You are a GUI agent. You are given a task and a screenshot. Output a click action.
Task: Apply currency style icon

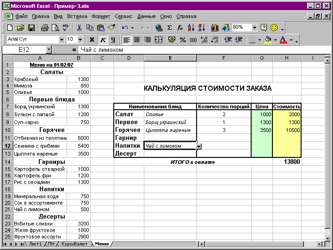(172, 39)
